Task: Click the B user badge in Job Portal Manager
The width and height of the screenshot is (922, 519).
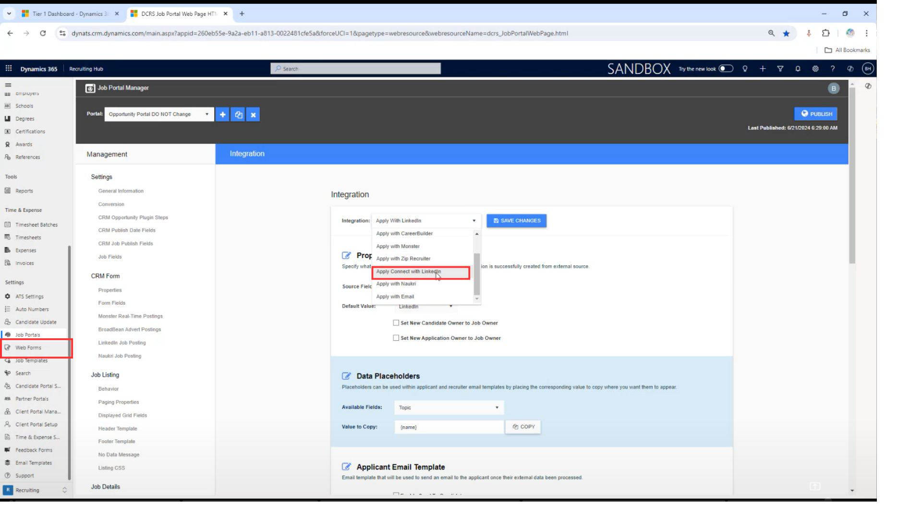Action: (x=834, y=88)
